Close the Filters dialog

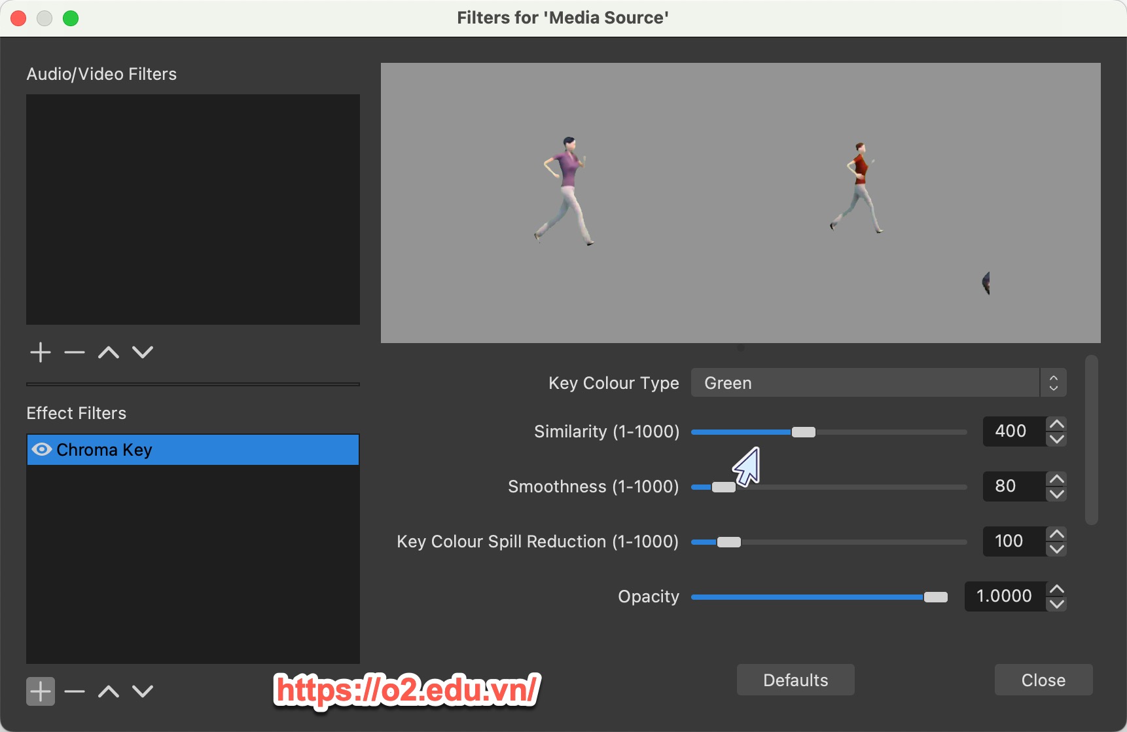(x=1044, y=680)
